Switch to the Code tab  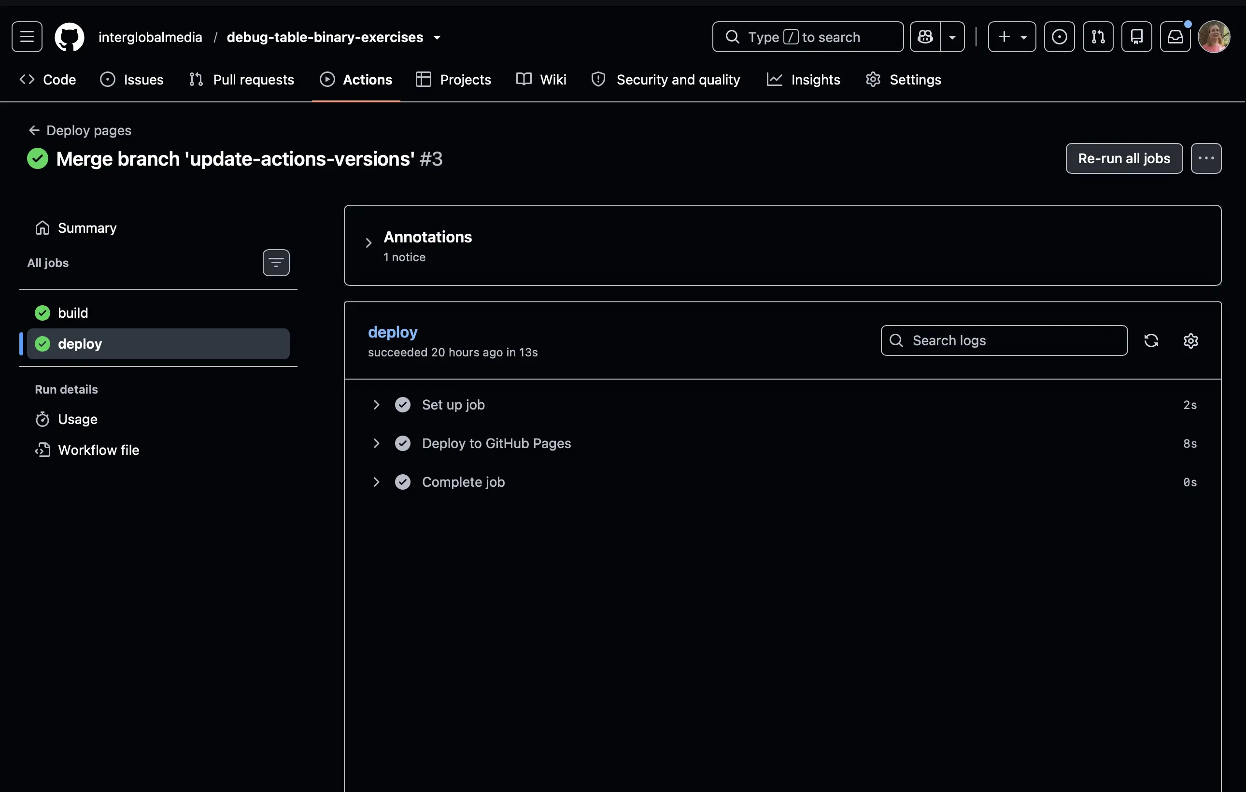(x=48, y=80)
